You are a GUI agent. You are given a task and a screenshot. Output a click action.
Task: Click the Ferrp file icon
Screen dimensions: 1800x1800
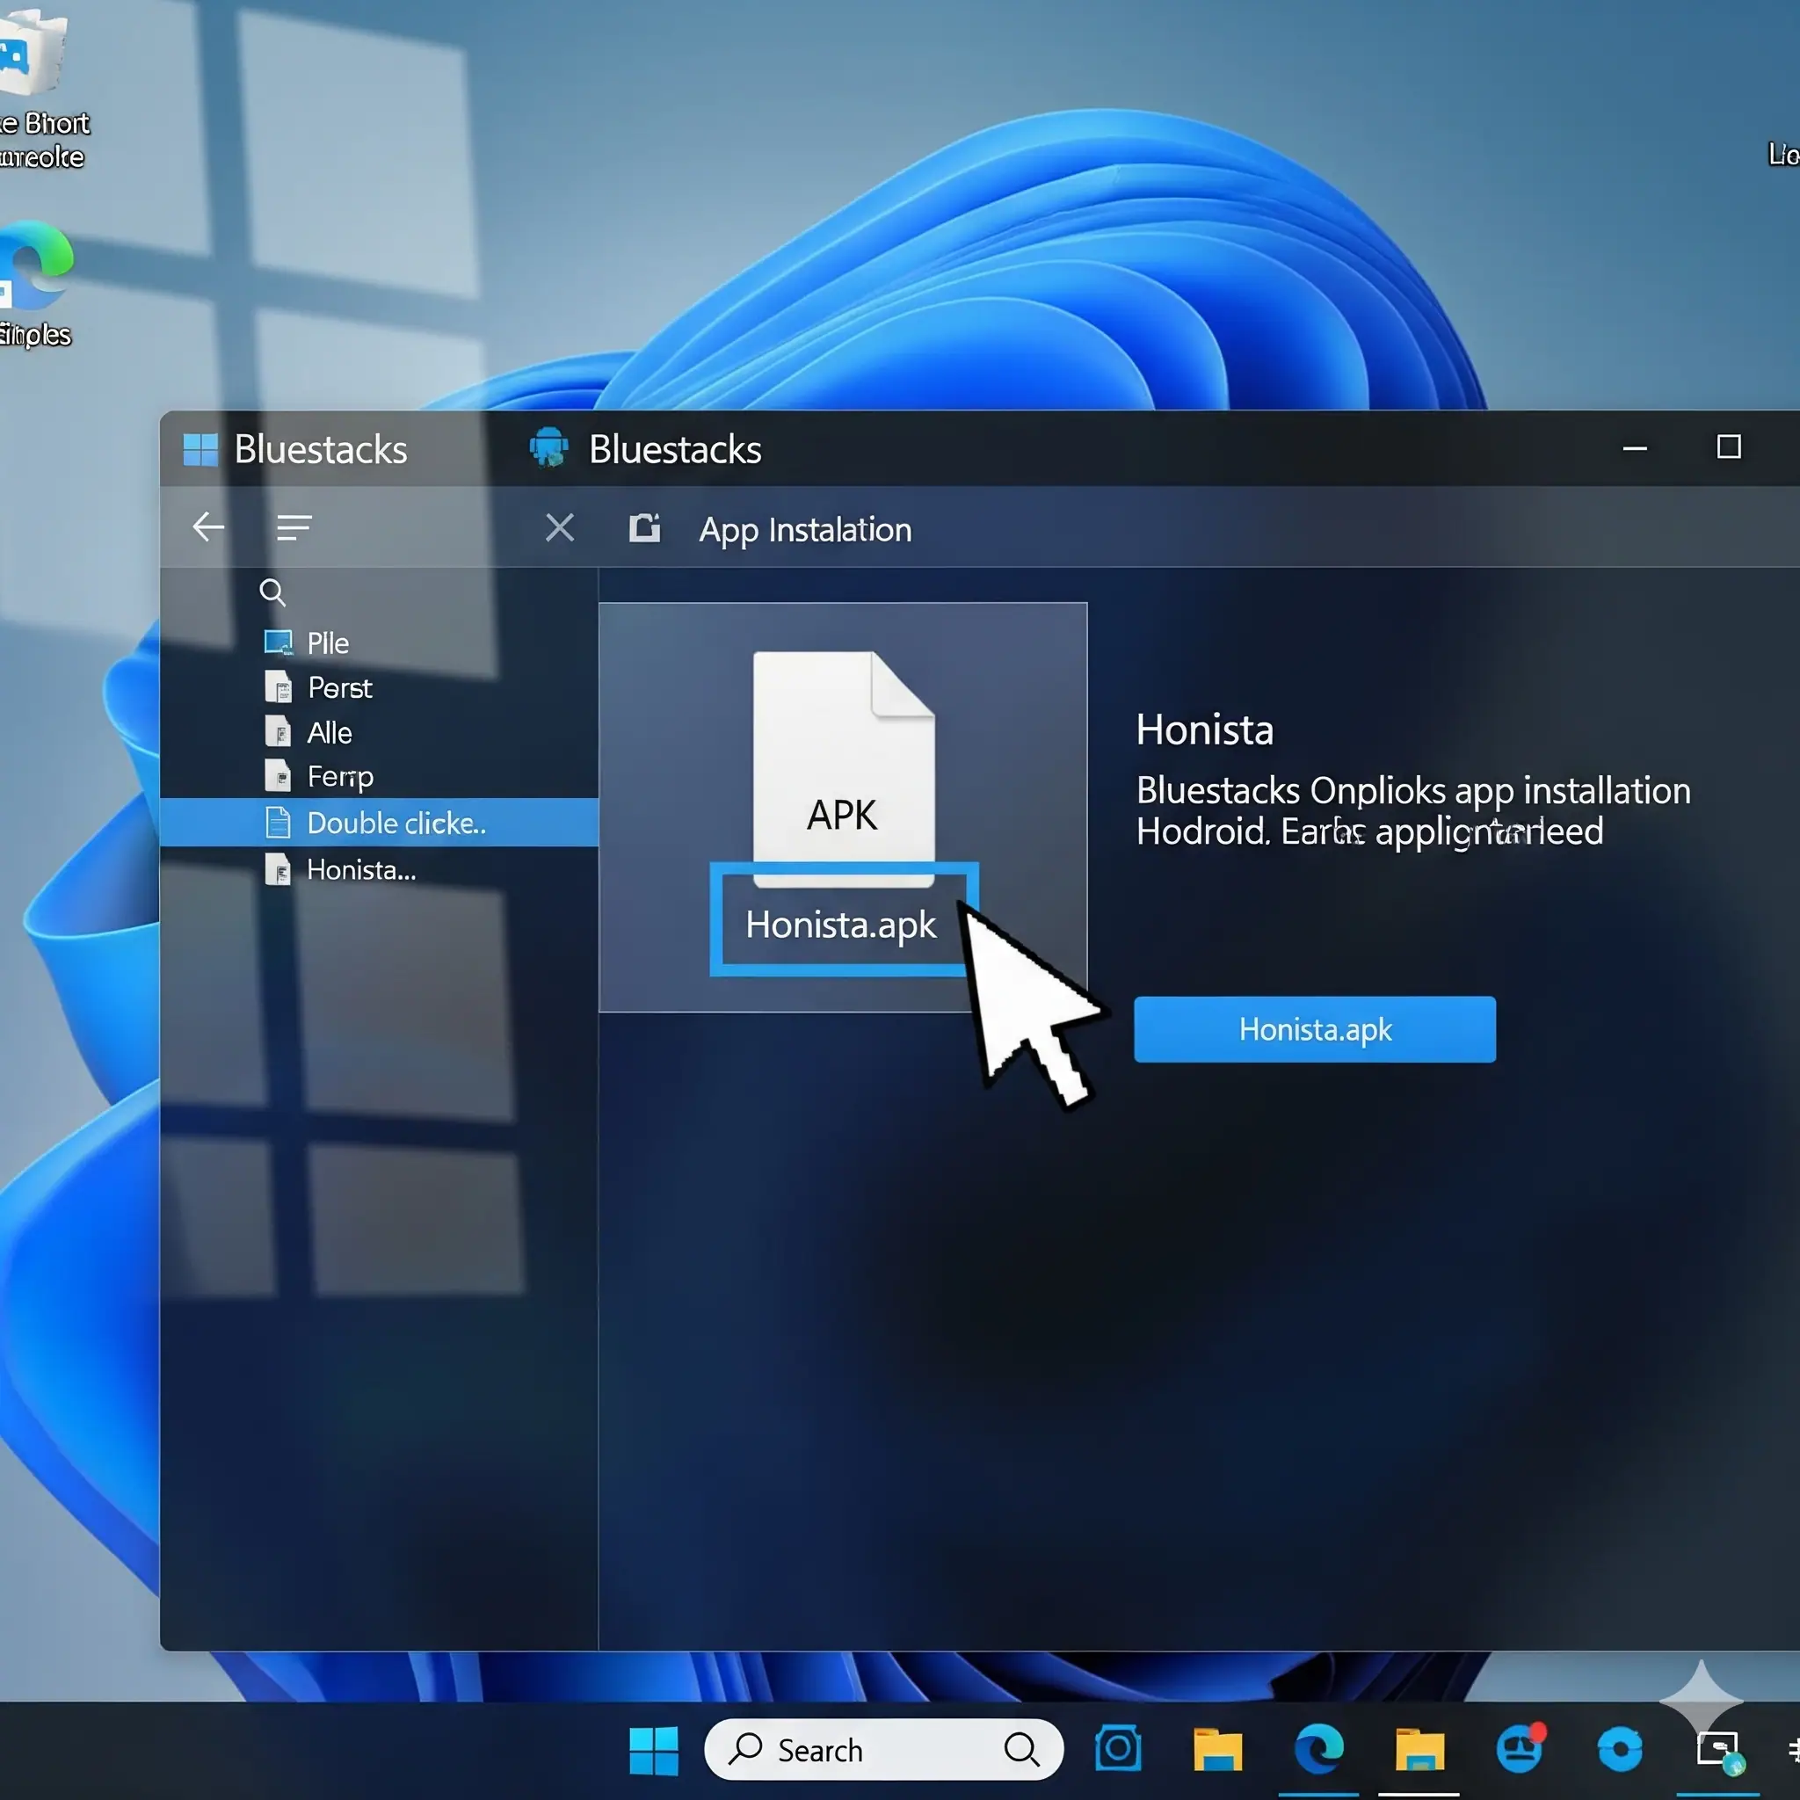pos(278,776)
